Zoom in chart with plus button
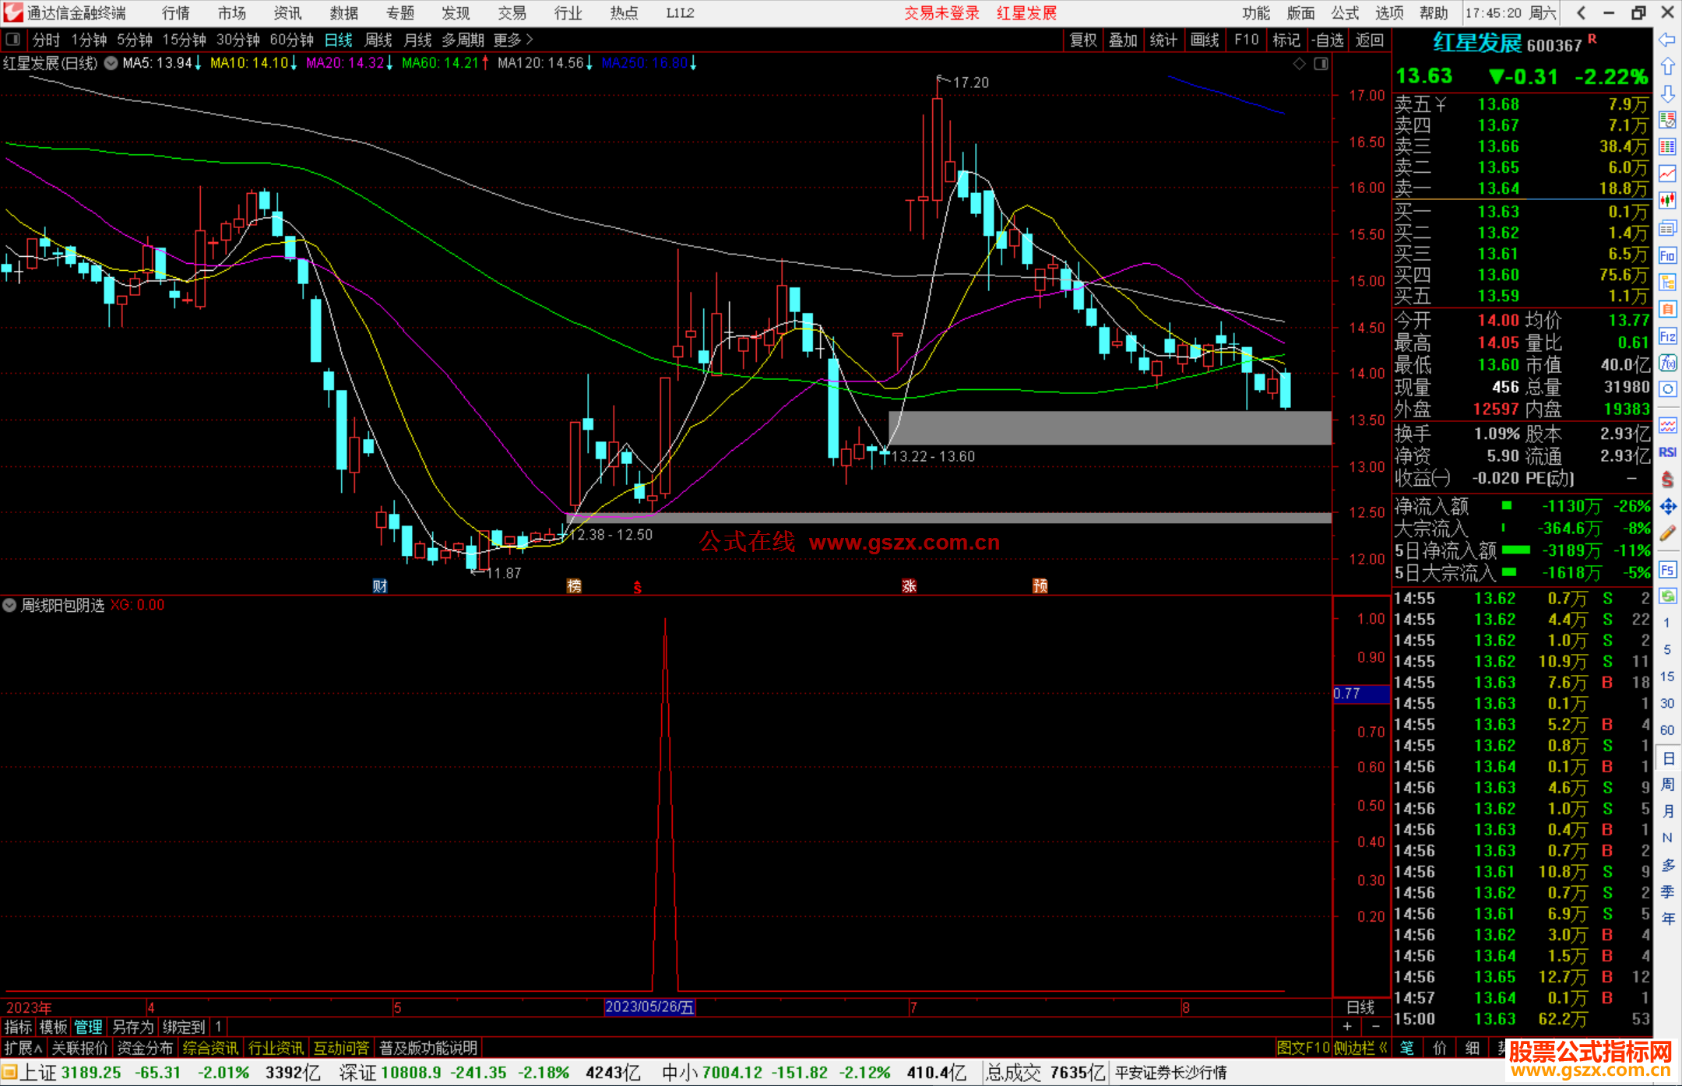The width and height of the screenshot is (1682, 1086). (1347, 1027)
